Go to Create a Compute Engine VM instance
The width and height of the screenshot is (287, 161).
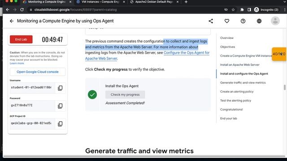click(x=246, y=55)
